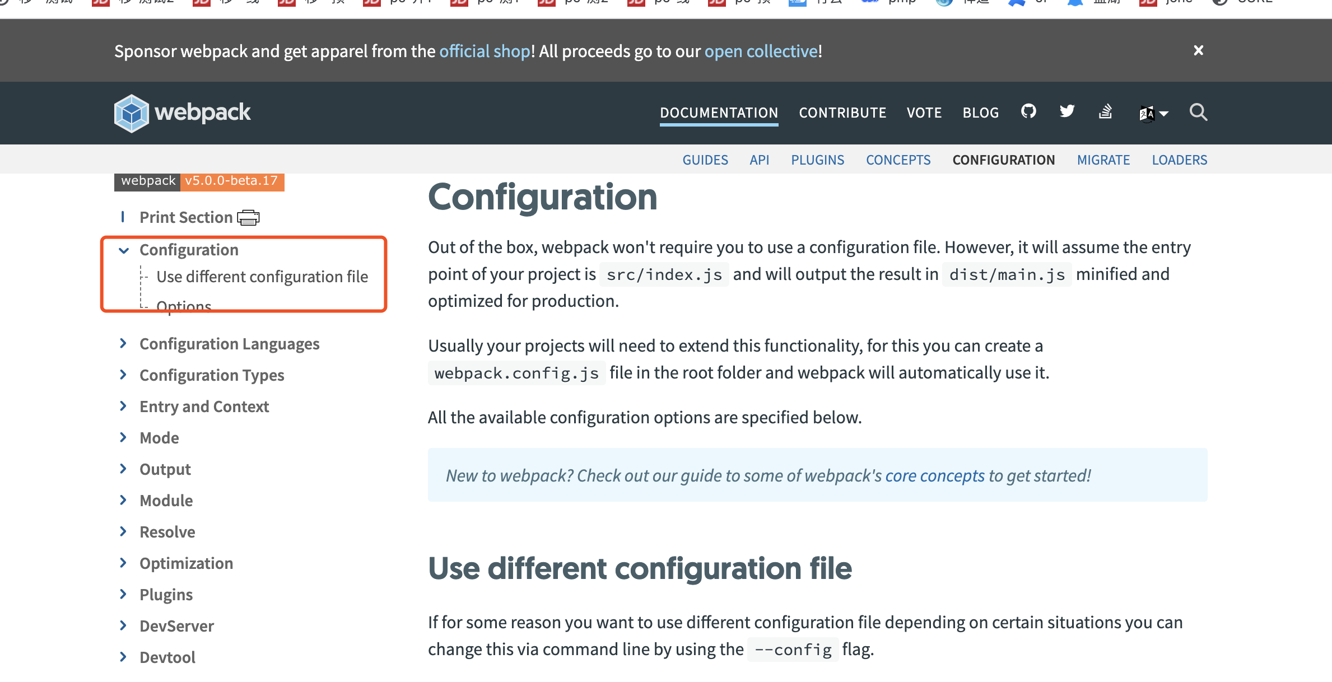Screen dimensions: 1332x682
Task: Open the Stack Overflow icon
Action: point(1105,111)
